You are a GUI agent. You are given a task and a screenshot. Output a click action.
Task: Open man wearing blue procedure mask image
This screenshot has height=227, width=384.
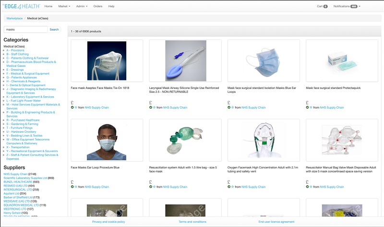tap(107, 142)
